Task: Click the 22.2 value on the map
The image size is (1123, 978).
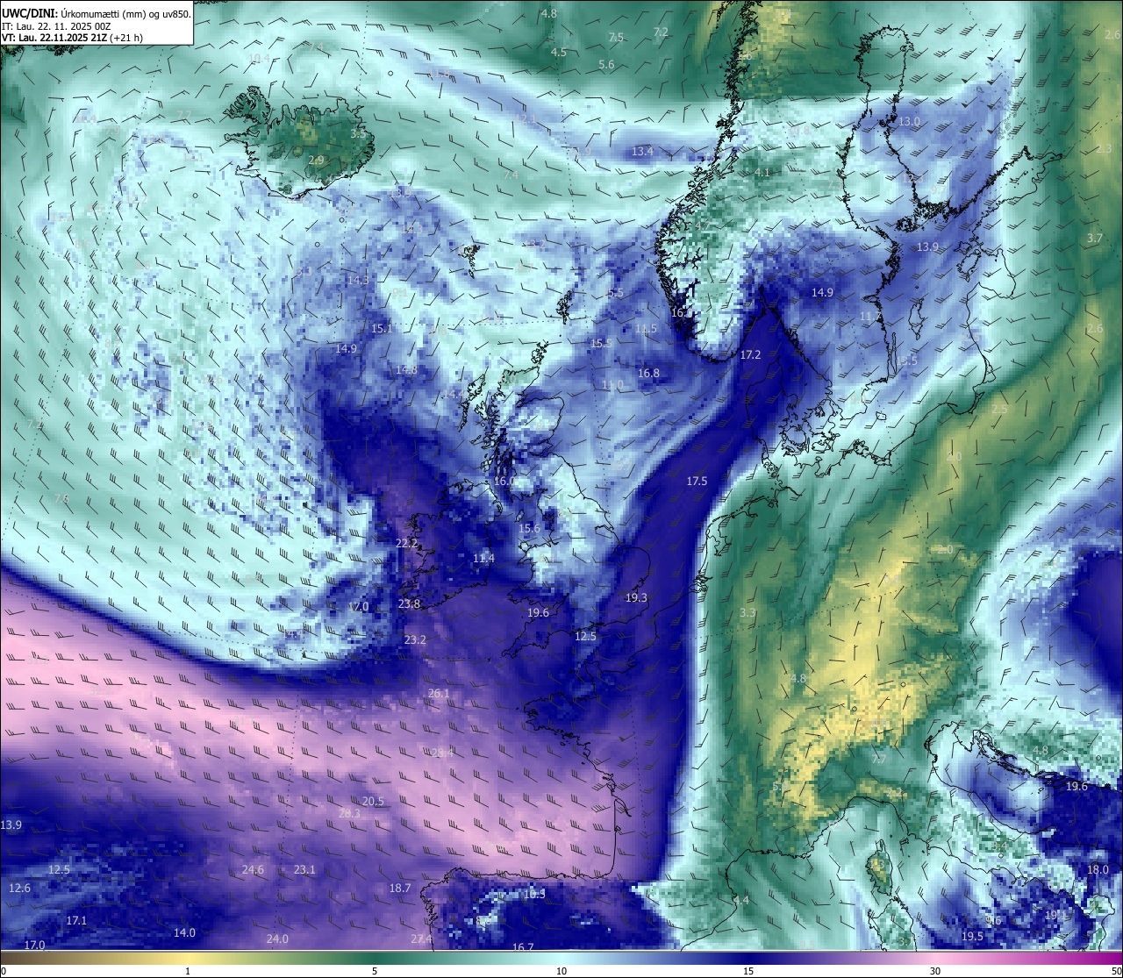Action: coord(406,544)
